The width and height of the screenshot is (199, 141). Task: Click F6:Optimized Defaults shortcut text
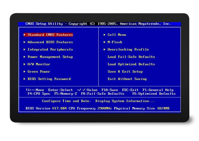tap(154, 94)
